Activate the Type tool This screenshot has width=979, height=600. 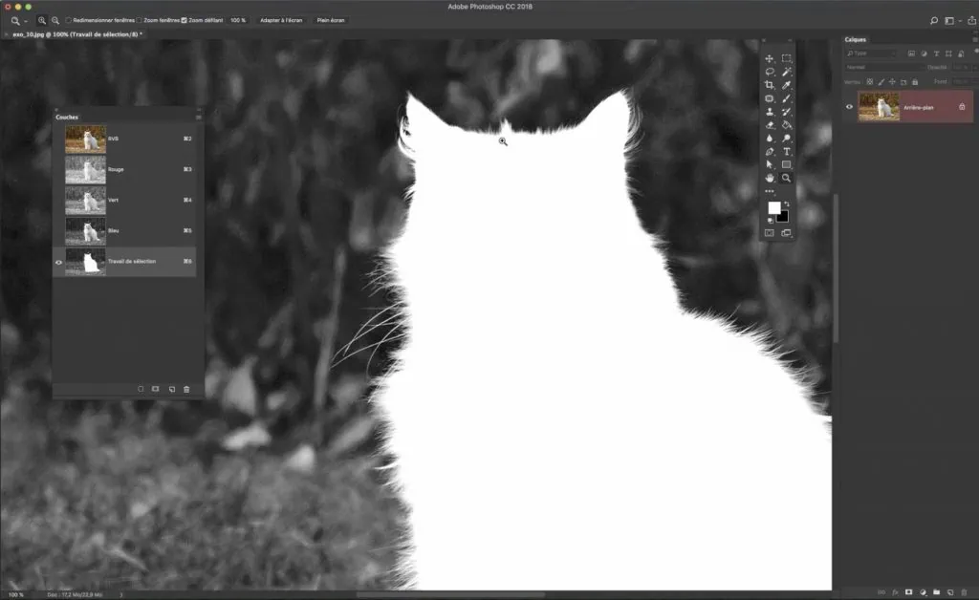point(787,151)
